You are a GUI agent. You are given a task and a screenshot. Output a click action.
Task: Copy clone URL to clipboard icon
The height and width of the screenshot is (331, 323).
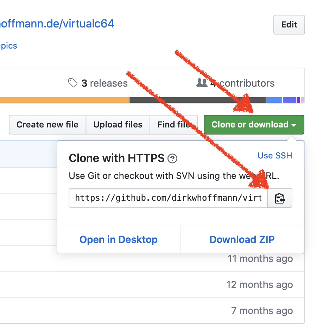pos(280,198)
